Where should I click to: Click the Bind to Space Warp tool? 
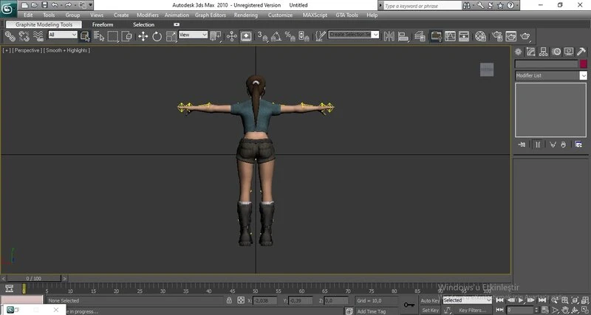point(38,36)
